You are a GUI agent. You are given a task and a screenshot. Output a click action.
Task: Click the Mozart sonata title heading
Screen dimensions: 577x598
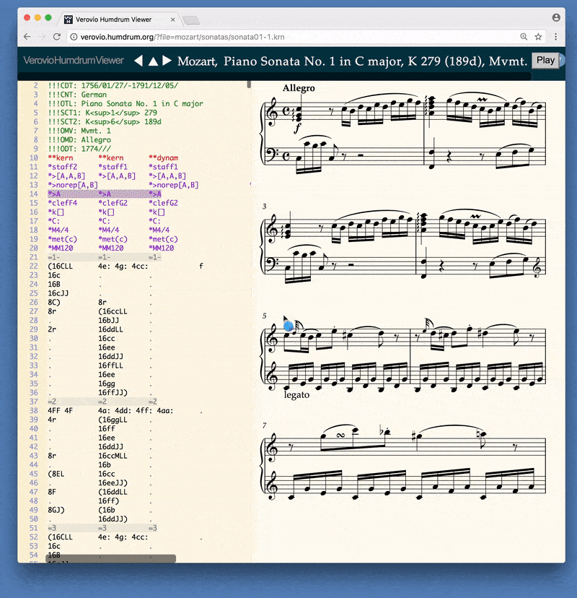click(x=352, y=61)
